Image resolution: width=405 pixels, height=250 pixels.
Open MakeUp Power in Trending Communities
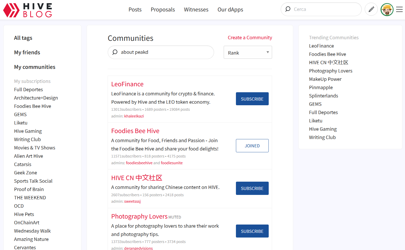pos(325,79)
